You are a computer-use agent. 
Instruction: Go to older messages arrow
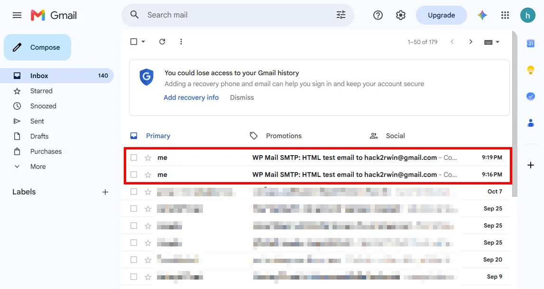[471, 42]
